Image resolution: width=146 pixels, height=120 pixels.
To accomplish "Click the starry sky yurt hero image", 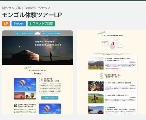I will click(37, 51).
